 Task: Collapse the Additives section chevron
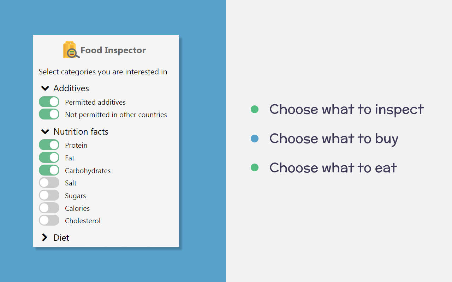45,88
